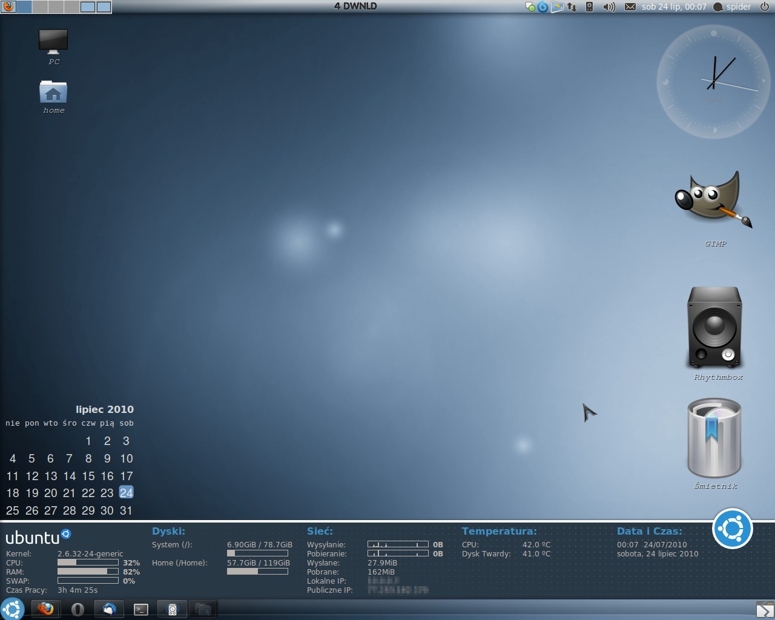
Task: Click Pobrane value 162MiB
Action: click(381, 572)
